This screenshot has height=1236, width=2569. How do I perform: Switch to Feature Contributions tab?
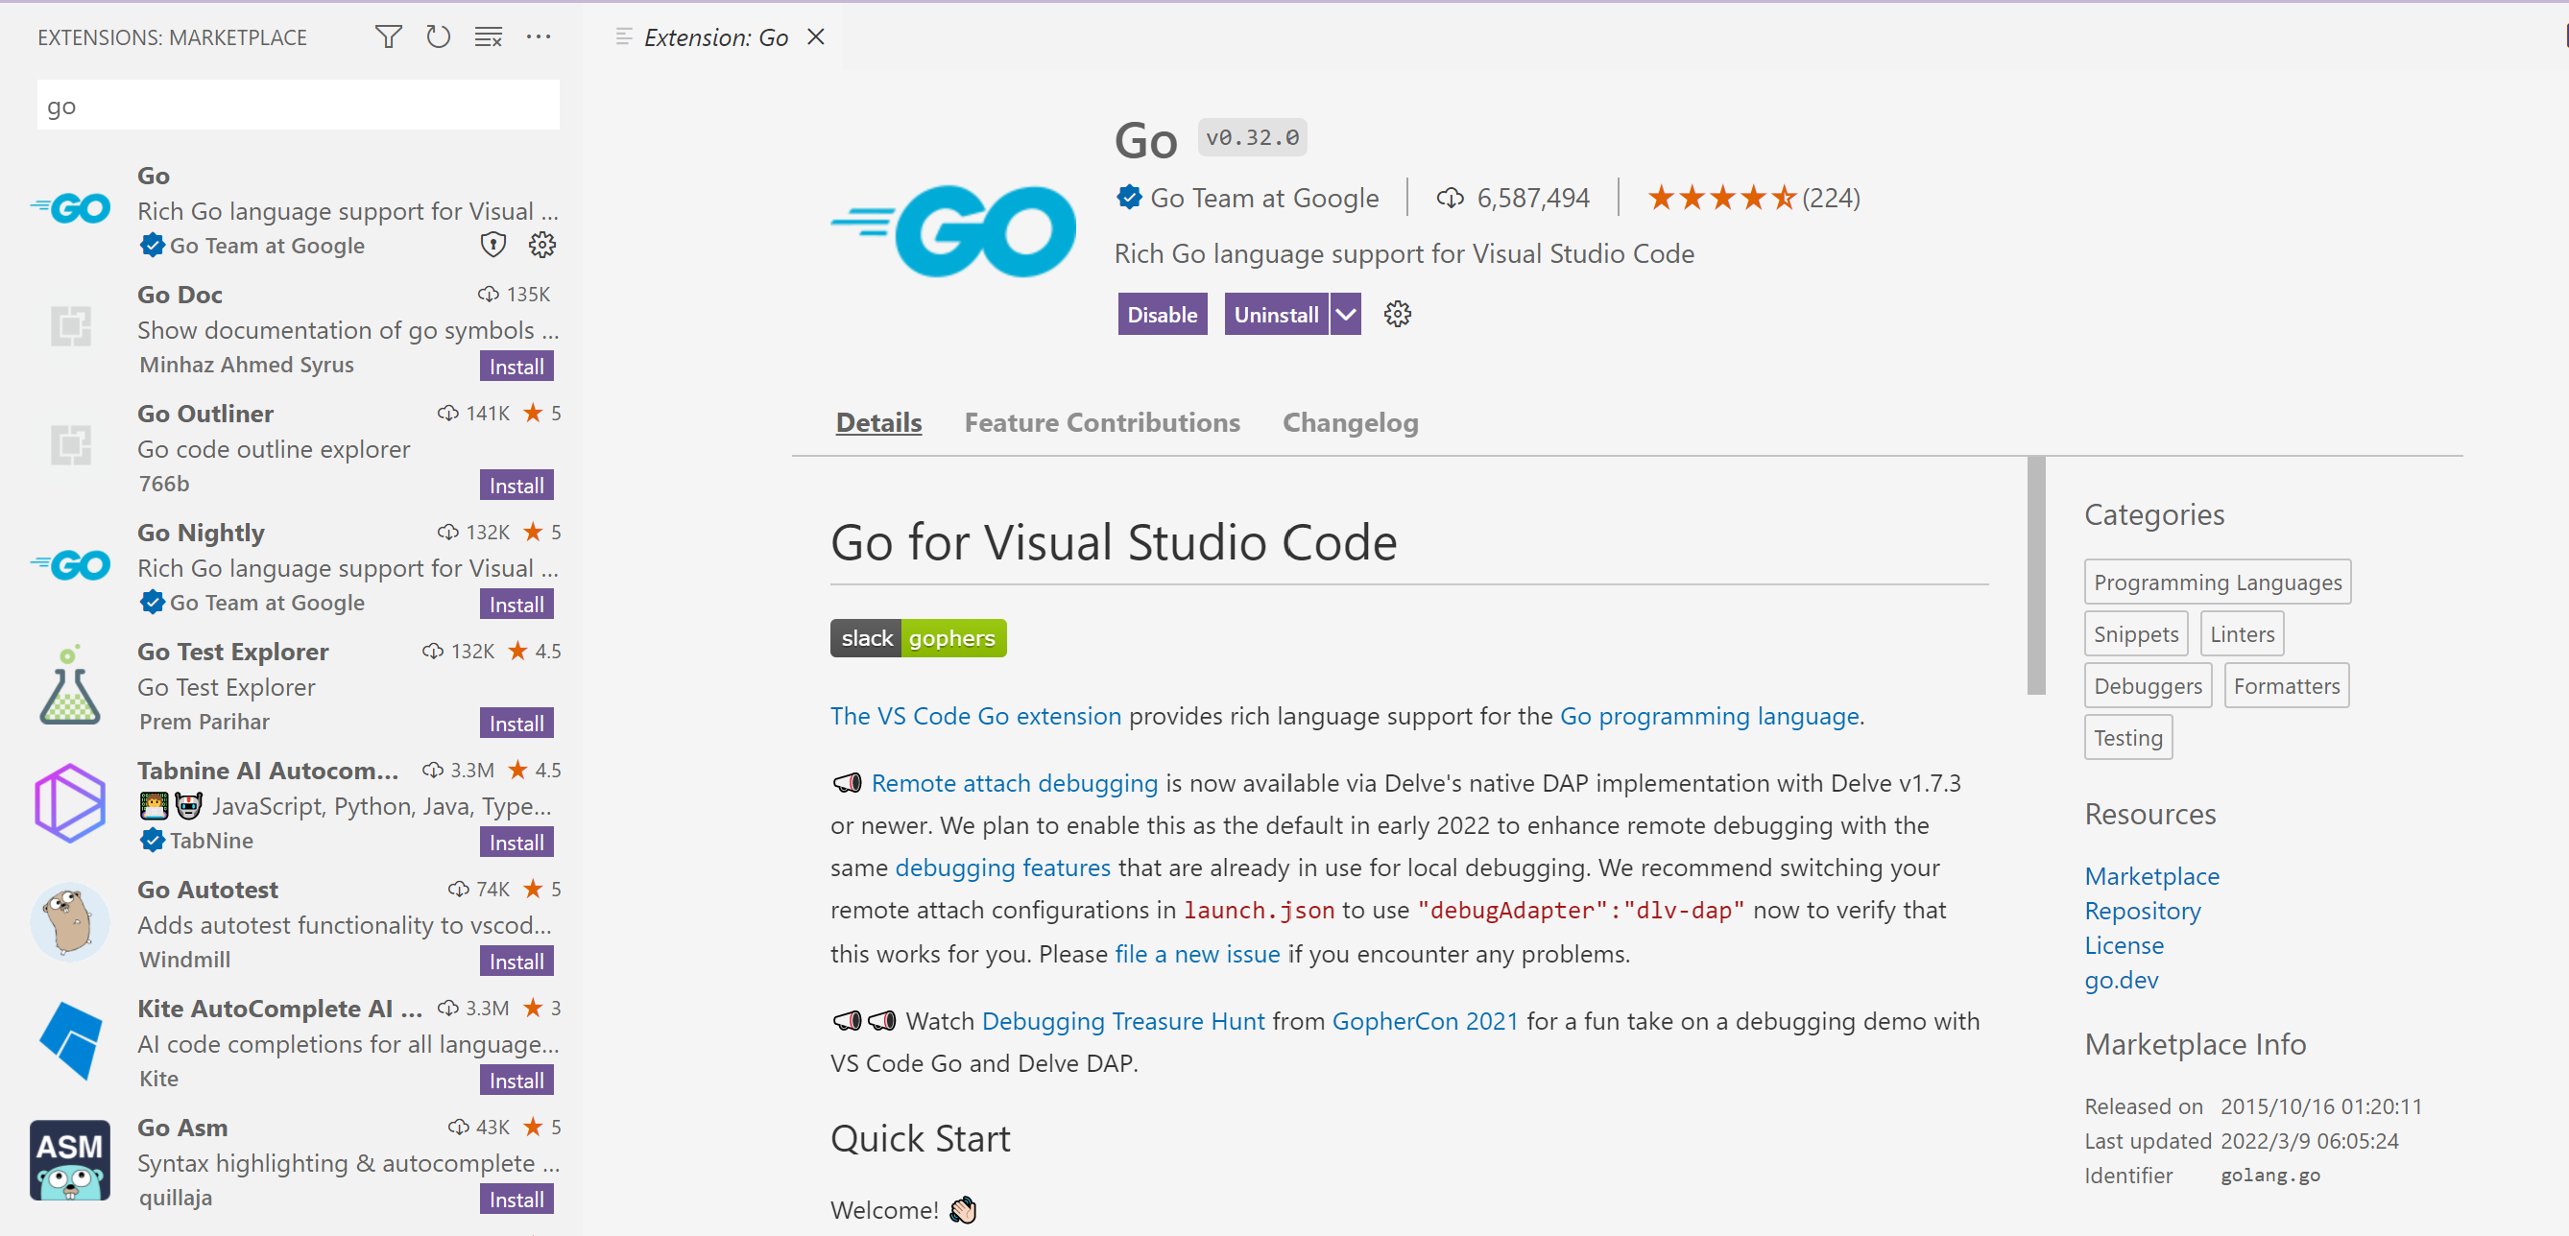tap(1101, 422)
